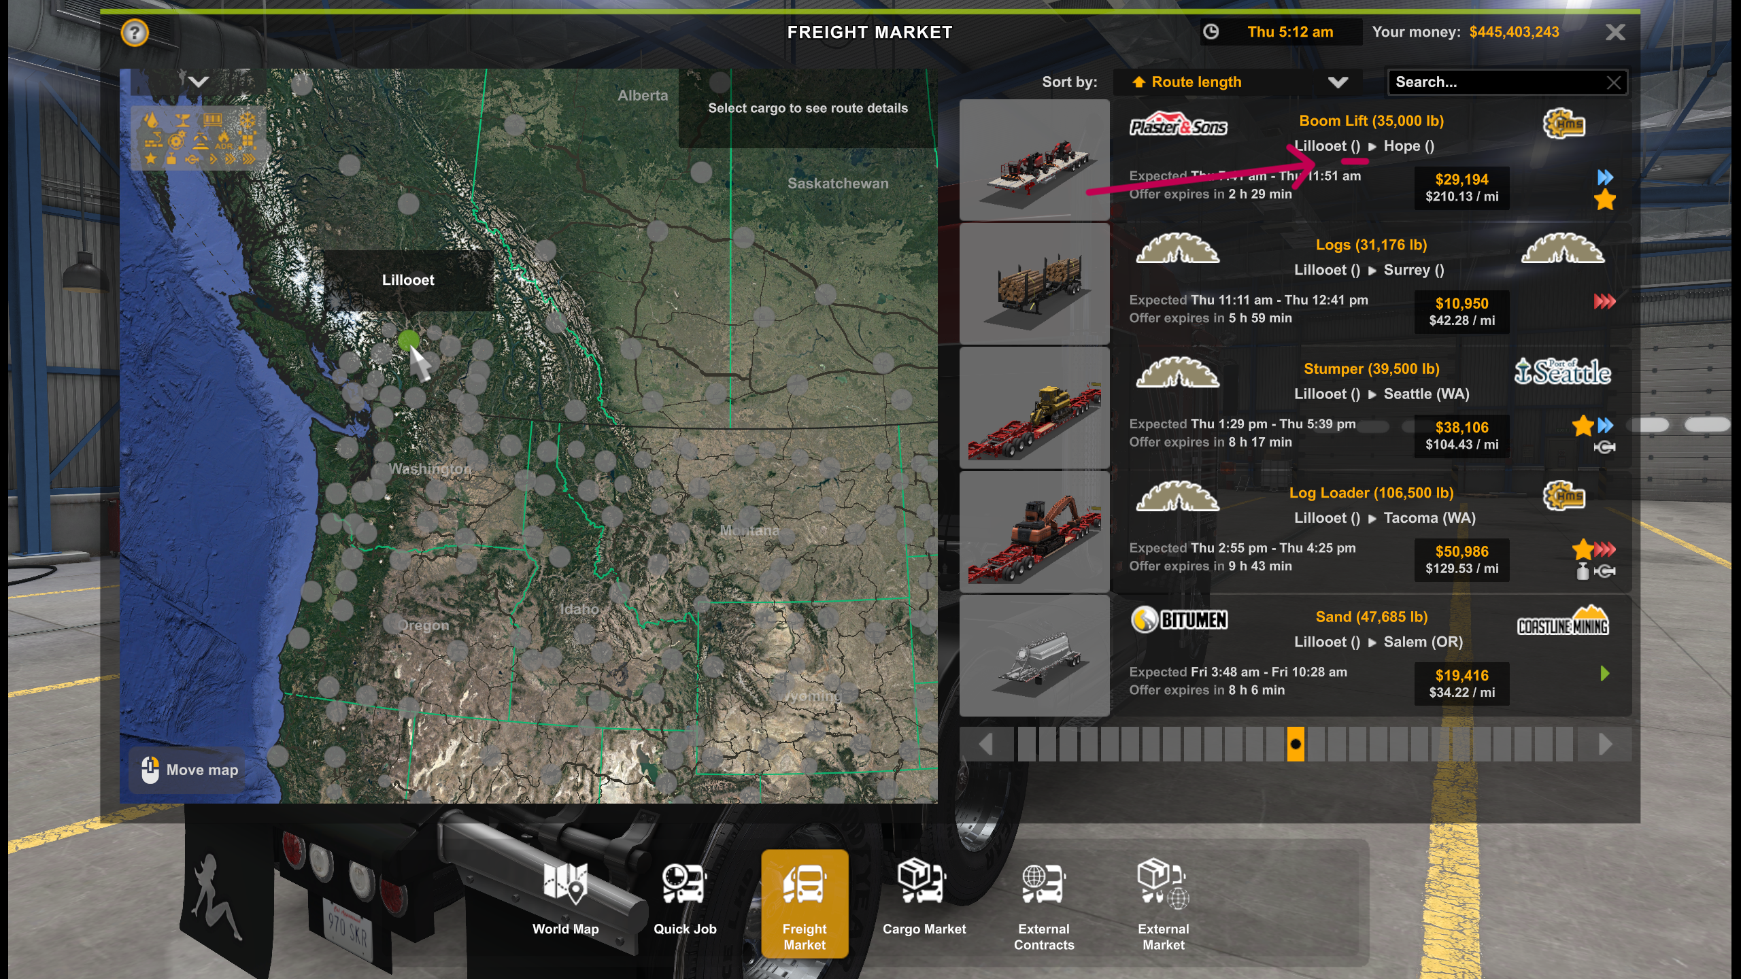The height and width of the screenshot is (979, 1741).
Task: Select the Sand to Salem job
Action: click(1370, 655)
